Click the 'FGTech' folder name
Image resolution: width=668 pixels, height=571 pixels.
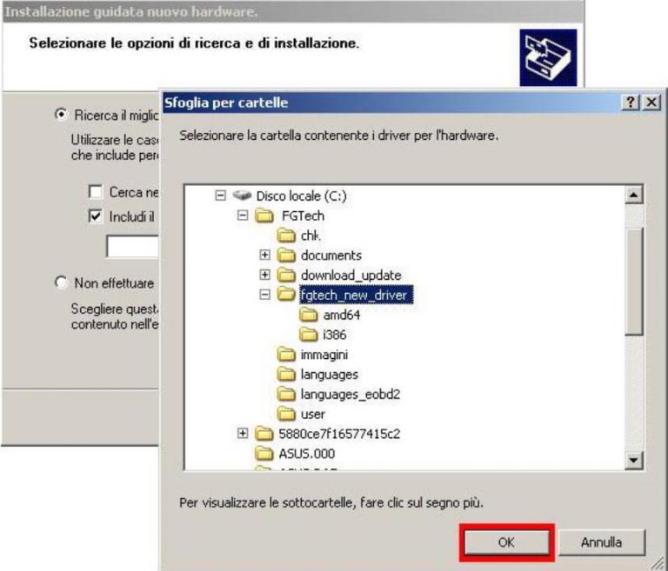pyautogui.click(x=303, y=216)
